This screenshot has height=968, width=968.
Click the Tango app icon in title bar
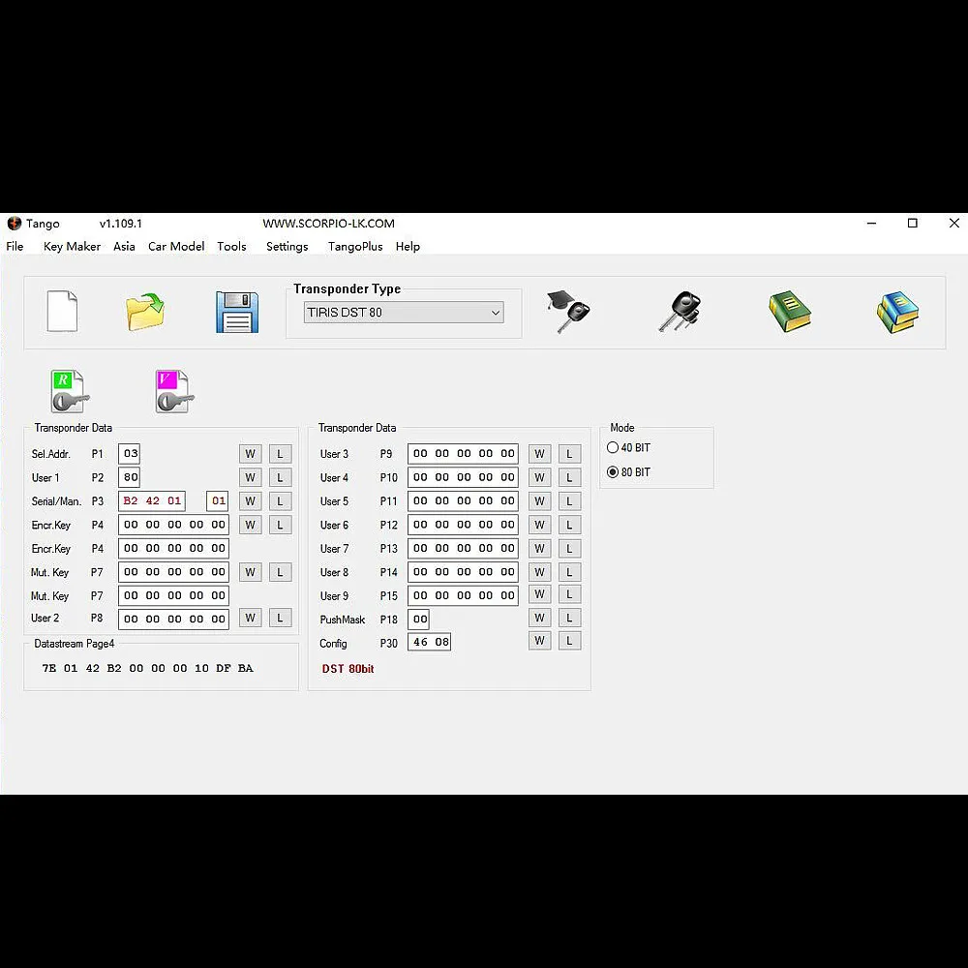point(14,223)
